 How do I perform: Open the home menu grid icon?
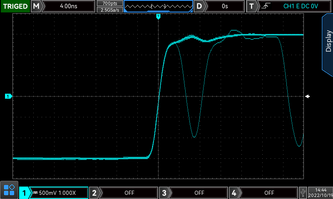pyautogui.click(x=9, y=190)
